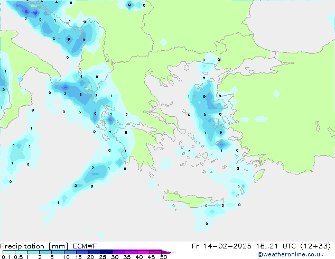Click the legend value label '10'

tap(66, 257)
